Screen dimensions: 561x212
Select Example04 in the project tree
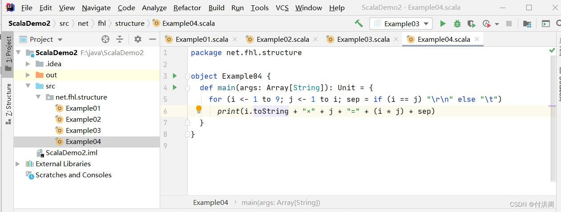(87, 141)
